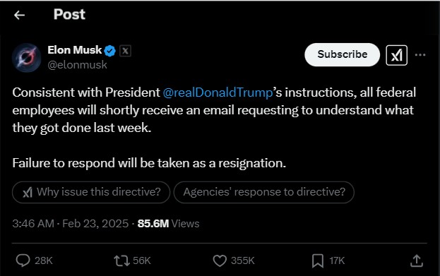The width and height of the screenshot is (440, 276).
Task: Click the Elon Musk display name
Action: click(x=75, y=50)
